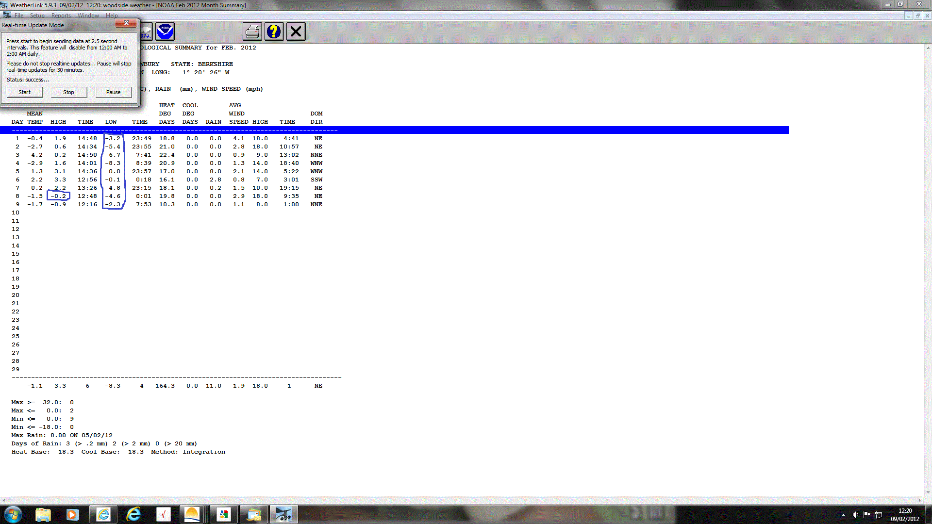Open the sunrise app icon in the taskbar
This screenshot has width=932, height=524.
(x=192, y=514)
